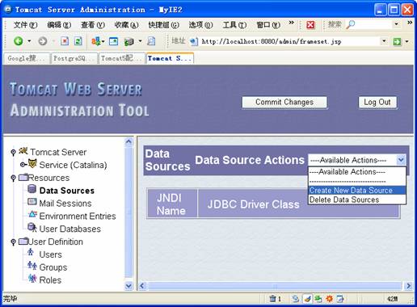
Task: Click right pane scroll-right arrow
Action: (409, 286)
